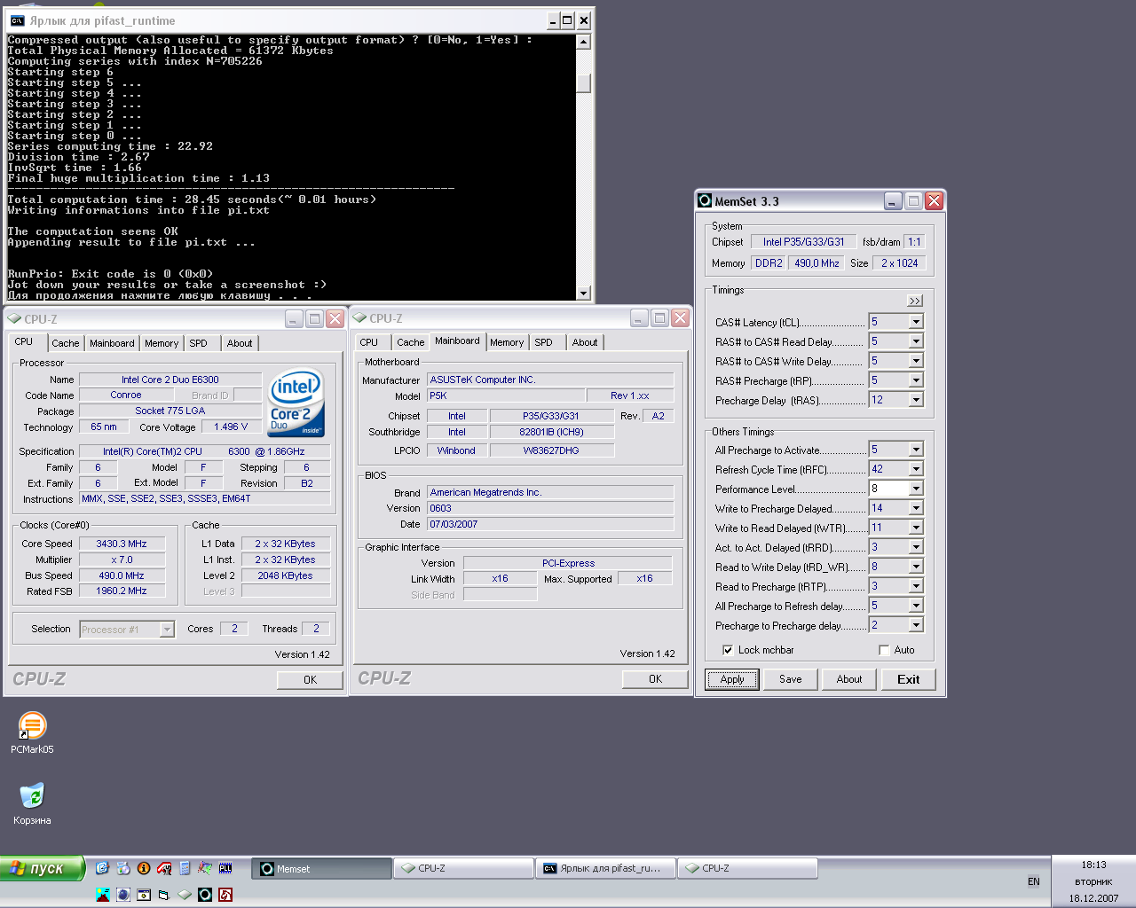Screen dimensions: 1136x908
Task: Launch the blue sphere quick launch icon
Action: pyautogui.click(x=123, y=895)
